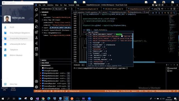Click Profil in the mobile app drawer
The image size is (179, 101).
coord(18,27)
